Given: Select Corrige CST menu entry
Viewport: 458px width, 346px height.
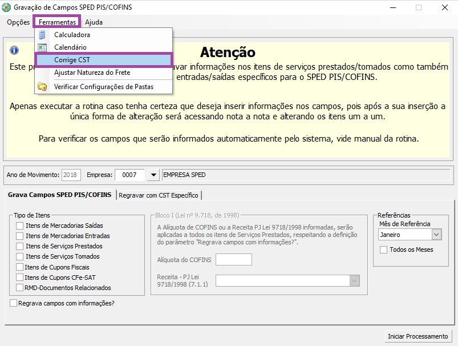Looking at the screenshot, I should [x=104, y=60].
